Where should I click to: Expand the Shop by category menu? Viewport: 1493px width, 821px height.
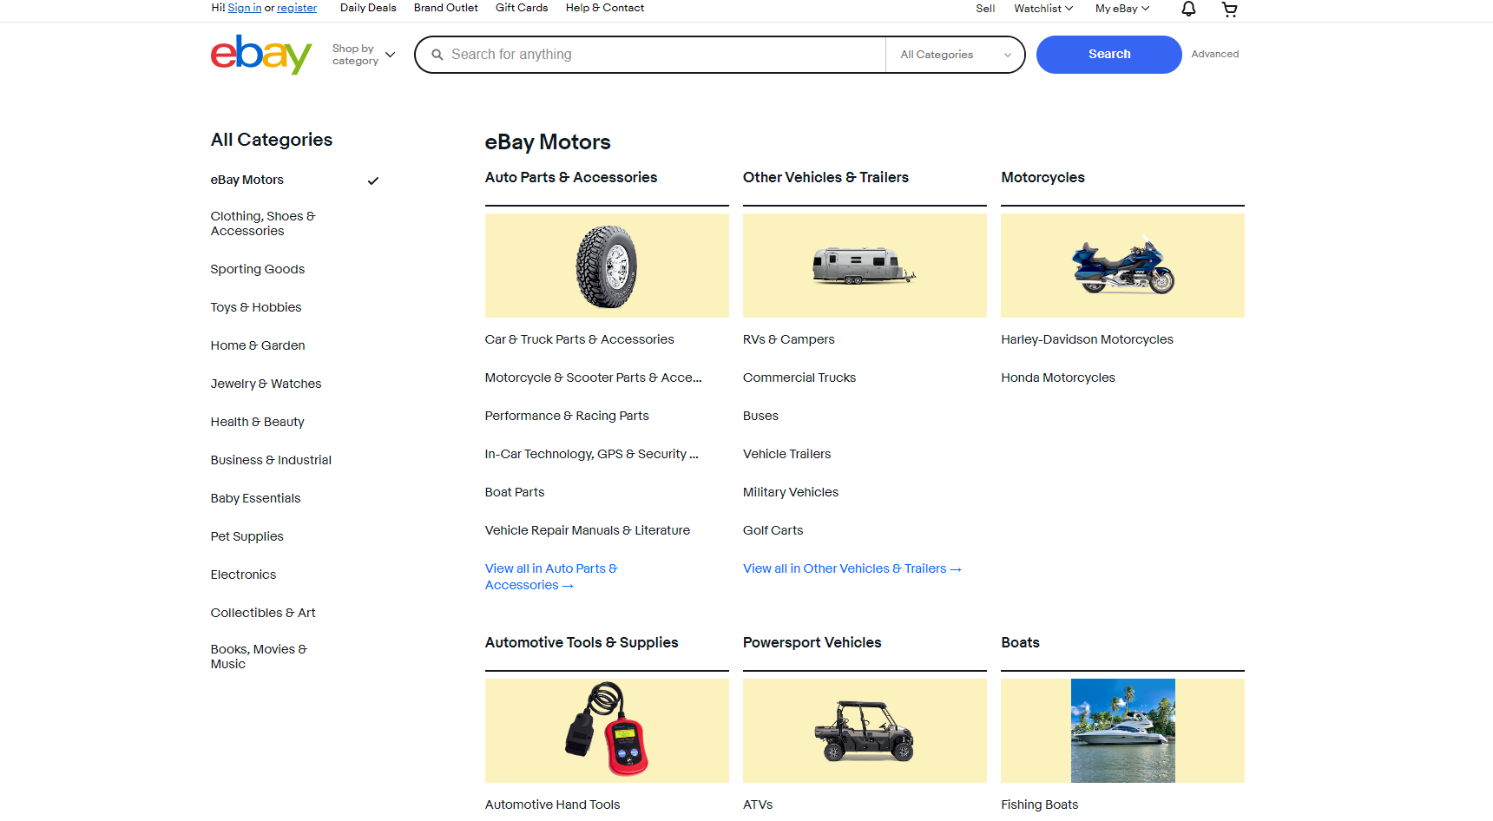click(x=362, y=54)
